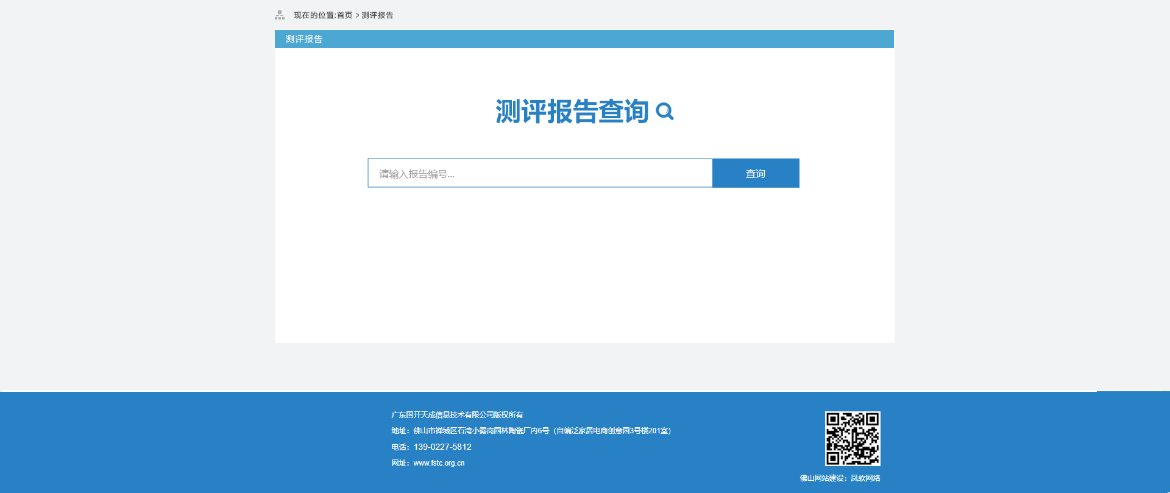This screenshot has width=1170, height=493.
Task: Open the www.fstc.org.cn website link
Action: point(439,463)
